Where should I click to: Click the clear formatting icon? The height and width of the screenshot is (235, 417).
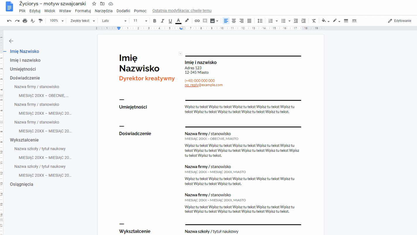point(314,21)
